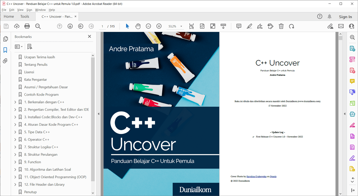Follow the 'Pexels' link
This screenshot has height=196, width=358.
[273, 177]
